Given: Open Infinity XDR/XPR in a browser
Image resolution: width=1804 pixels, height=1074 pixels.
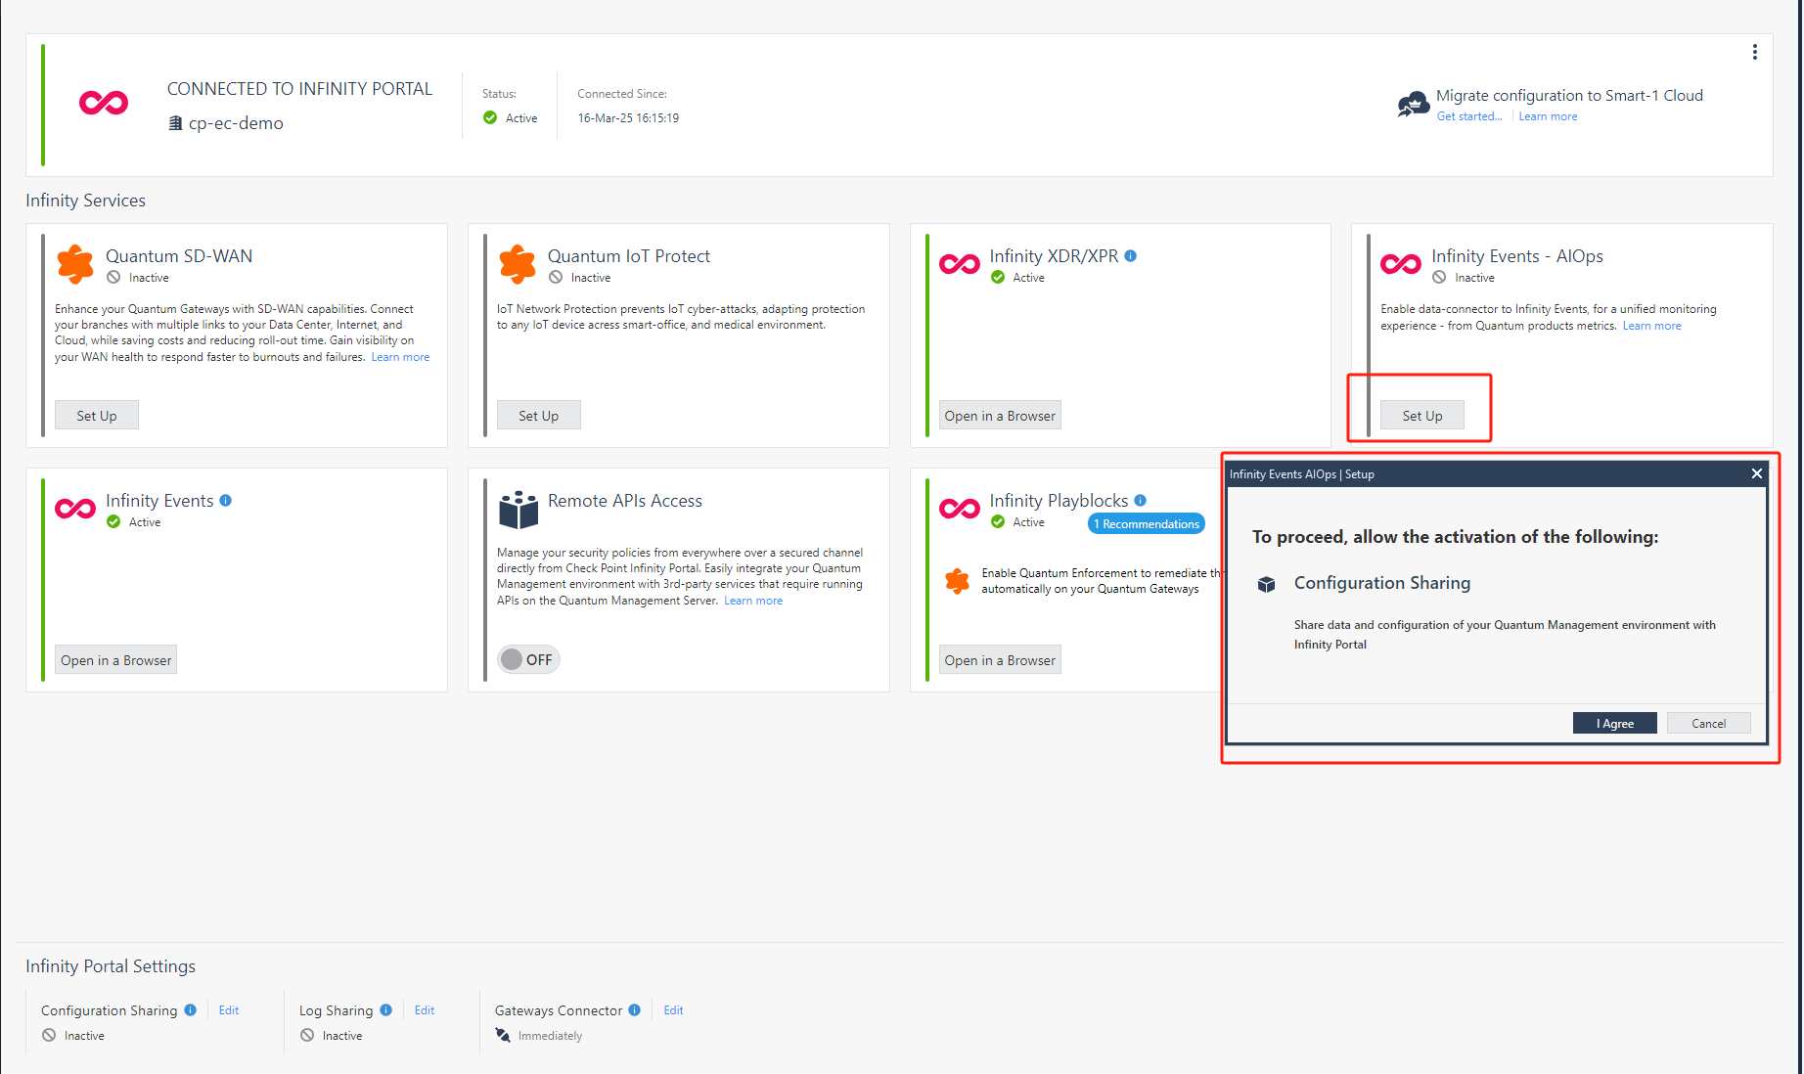Looking at the screenshot, I should pyautogui.click(x=999, y=416).
